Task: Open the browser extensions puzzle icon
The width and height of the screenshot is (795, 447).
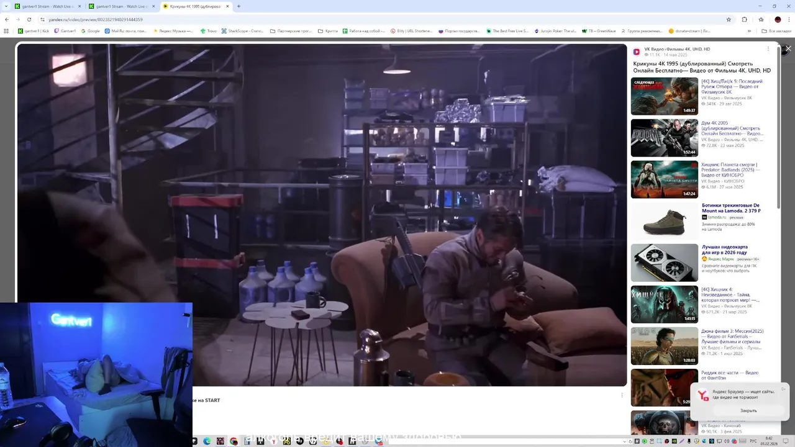Action: (x=745, y=19)
